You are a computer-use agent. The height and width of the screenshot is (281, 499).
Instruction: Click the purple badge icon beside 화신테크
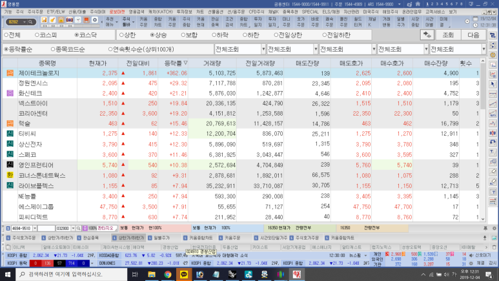(x=10, y=94)
